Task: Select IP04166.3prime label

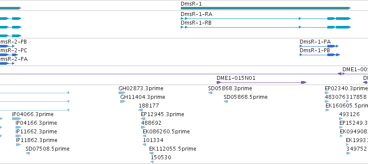Action: pos(36,123)
